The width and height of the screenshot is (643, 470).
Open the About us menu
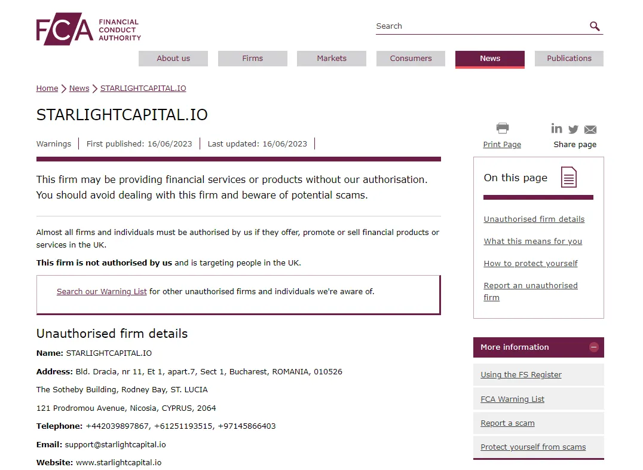pyautogui.click(x=173, y=58)
